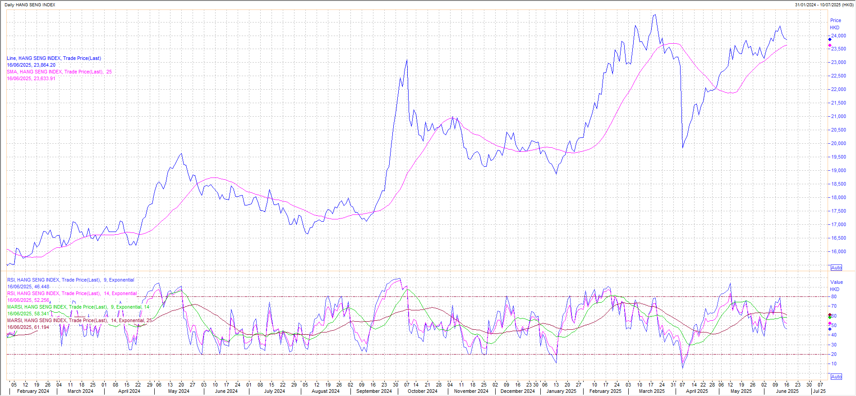856x396 pixels.
Task: Click the 58.341 MARSI legend value
Action: [41, 314]
